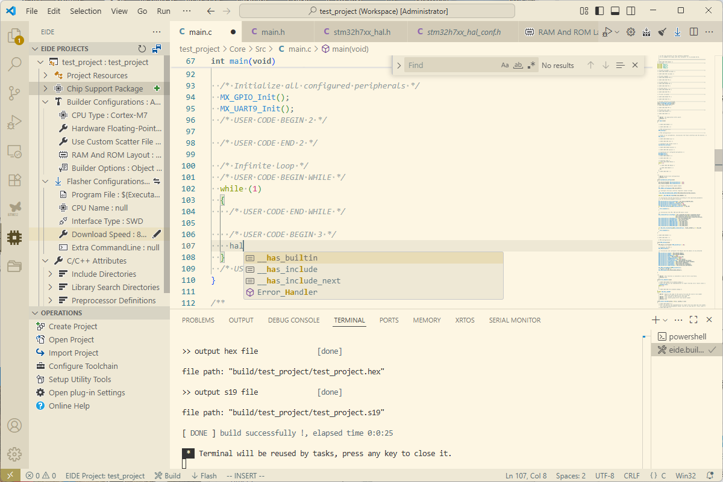The height and width of the screenshot is (482, 723).
Task: Click the plus icon beside Chip Support Package
Action: point(157,88)
